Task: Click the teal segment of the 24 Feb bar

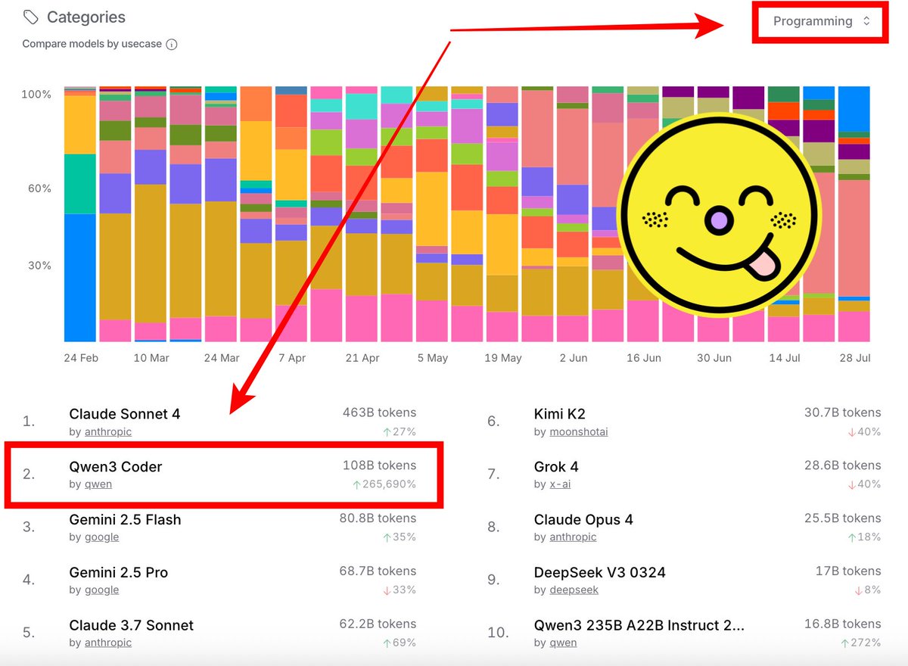Action: click(x=79, y=184)
